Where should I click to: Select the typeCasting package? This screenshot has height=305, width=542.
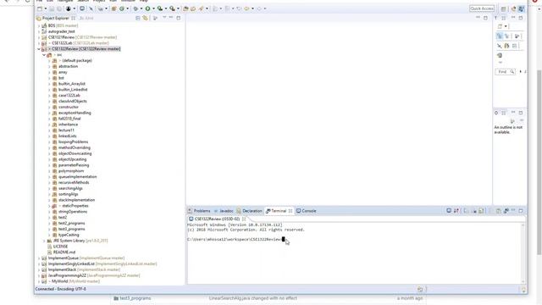(x=69, y=235)
